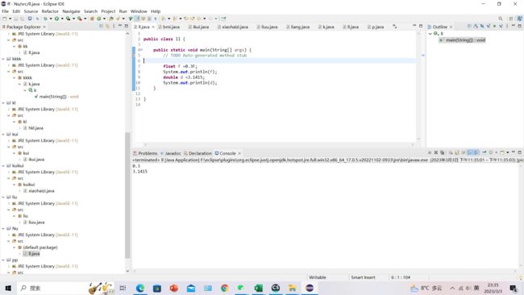The height and width of the screenshot is (295, 524).
Task: Minimize the editor area
Action: pos(414,26)
